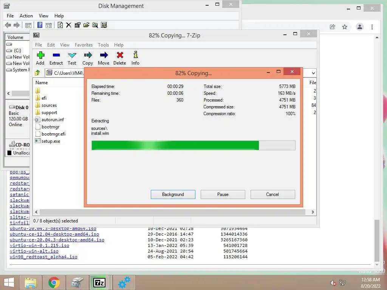The width and height of the screenshot is (387, 290).
Task: Click blue gears icon on taskbar
Action: 124,282
